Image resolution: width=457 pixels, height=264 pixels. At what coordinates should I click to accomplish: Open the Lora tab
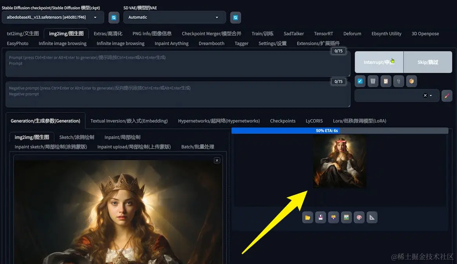[359, 121]
